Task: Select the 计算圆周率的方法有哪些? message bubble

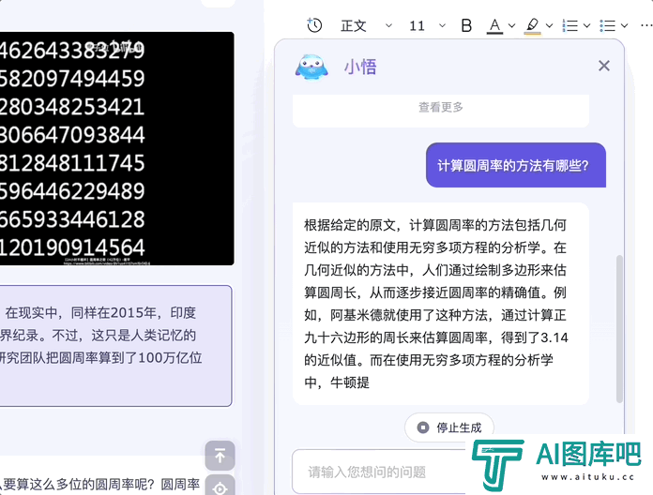Action: (516, 165)
